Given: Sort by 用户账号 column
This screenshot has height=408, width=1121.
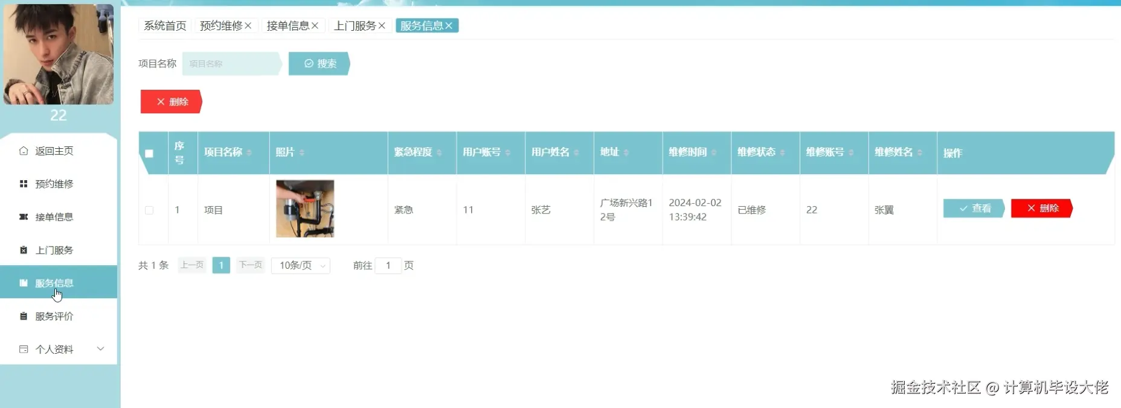Looking at the screenshot, I should click(x=508, y=152).
